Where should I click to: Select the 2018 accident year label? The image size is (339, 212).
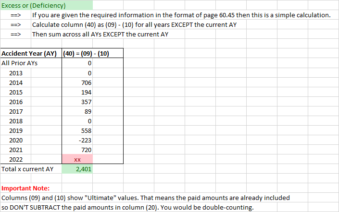pyautogui.click(x=16, y=120)
